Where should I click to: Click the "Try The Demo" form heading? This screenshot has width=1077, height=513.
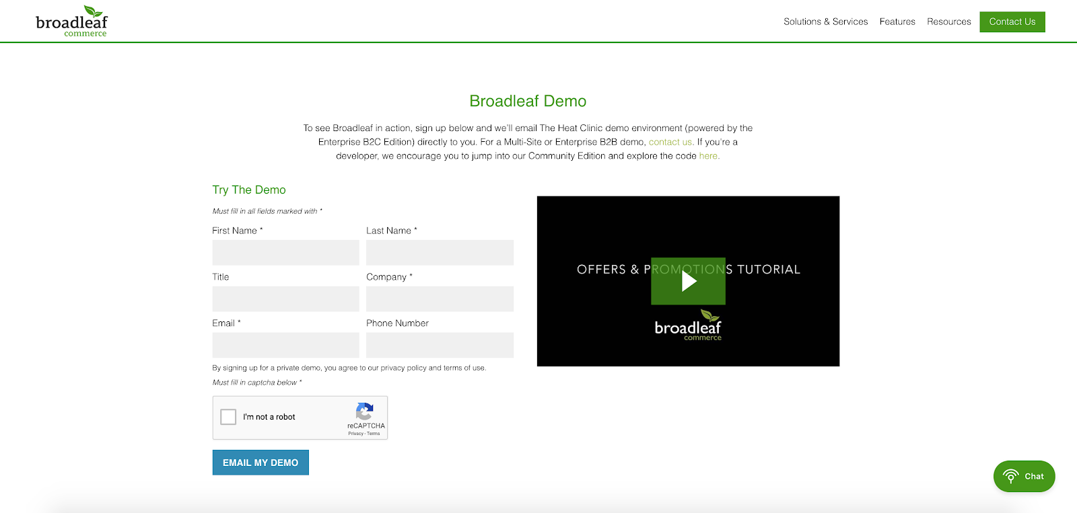pos(249,190)
